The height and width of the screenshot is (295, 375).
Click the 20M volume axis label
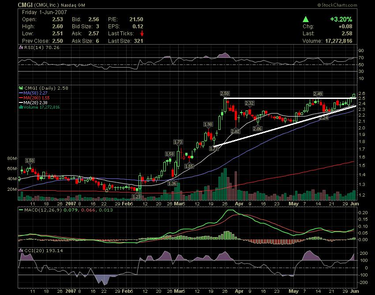pos(12,189)
